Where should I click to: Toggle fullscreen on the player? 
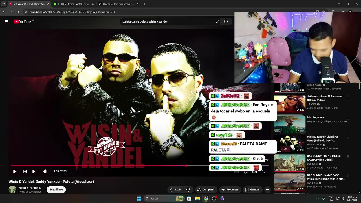point(264,171)
